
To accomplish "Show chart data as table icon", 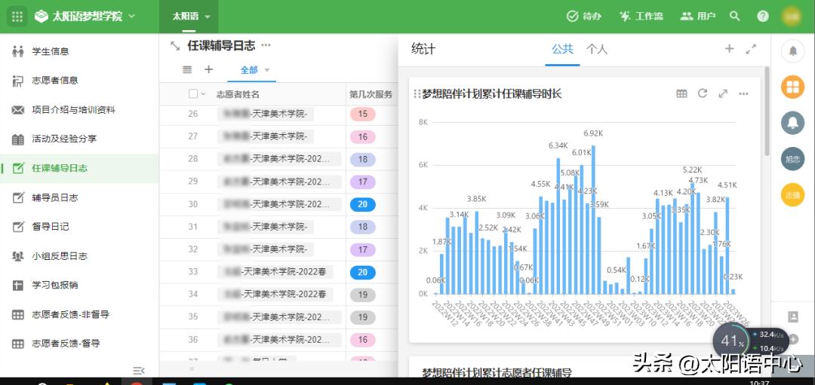I will tap(681, 93).
